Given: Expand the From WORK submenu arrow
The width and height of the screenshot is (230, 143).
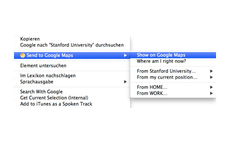Looking at the screenshot, I should pos(211,93).
